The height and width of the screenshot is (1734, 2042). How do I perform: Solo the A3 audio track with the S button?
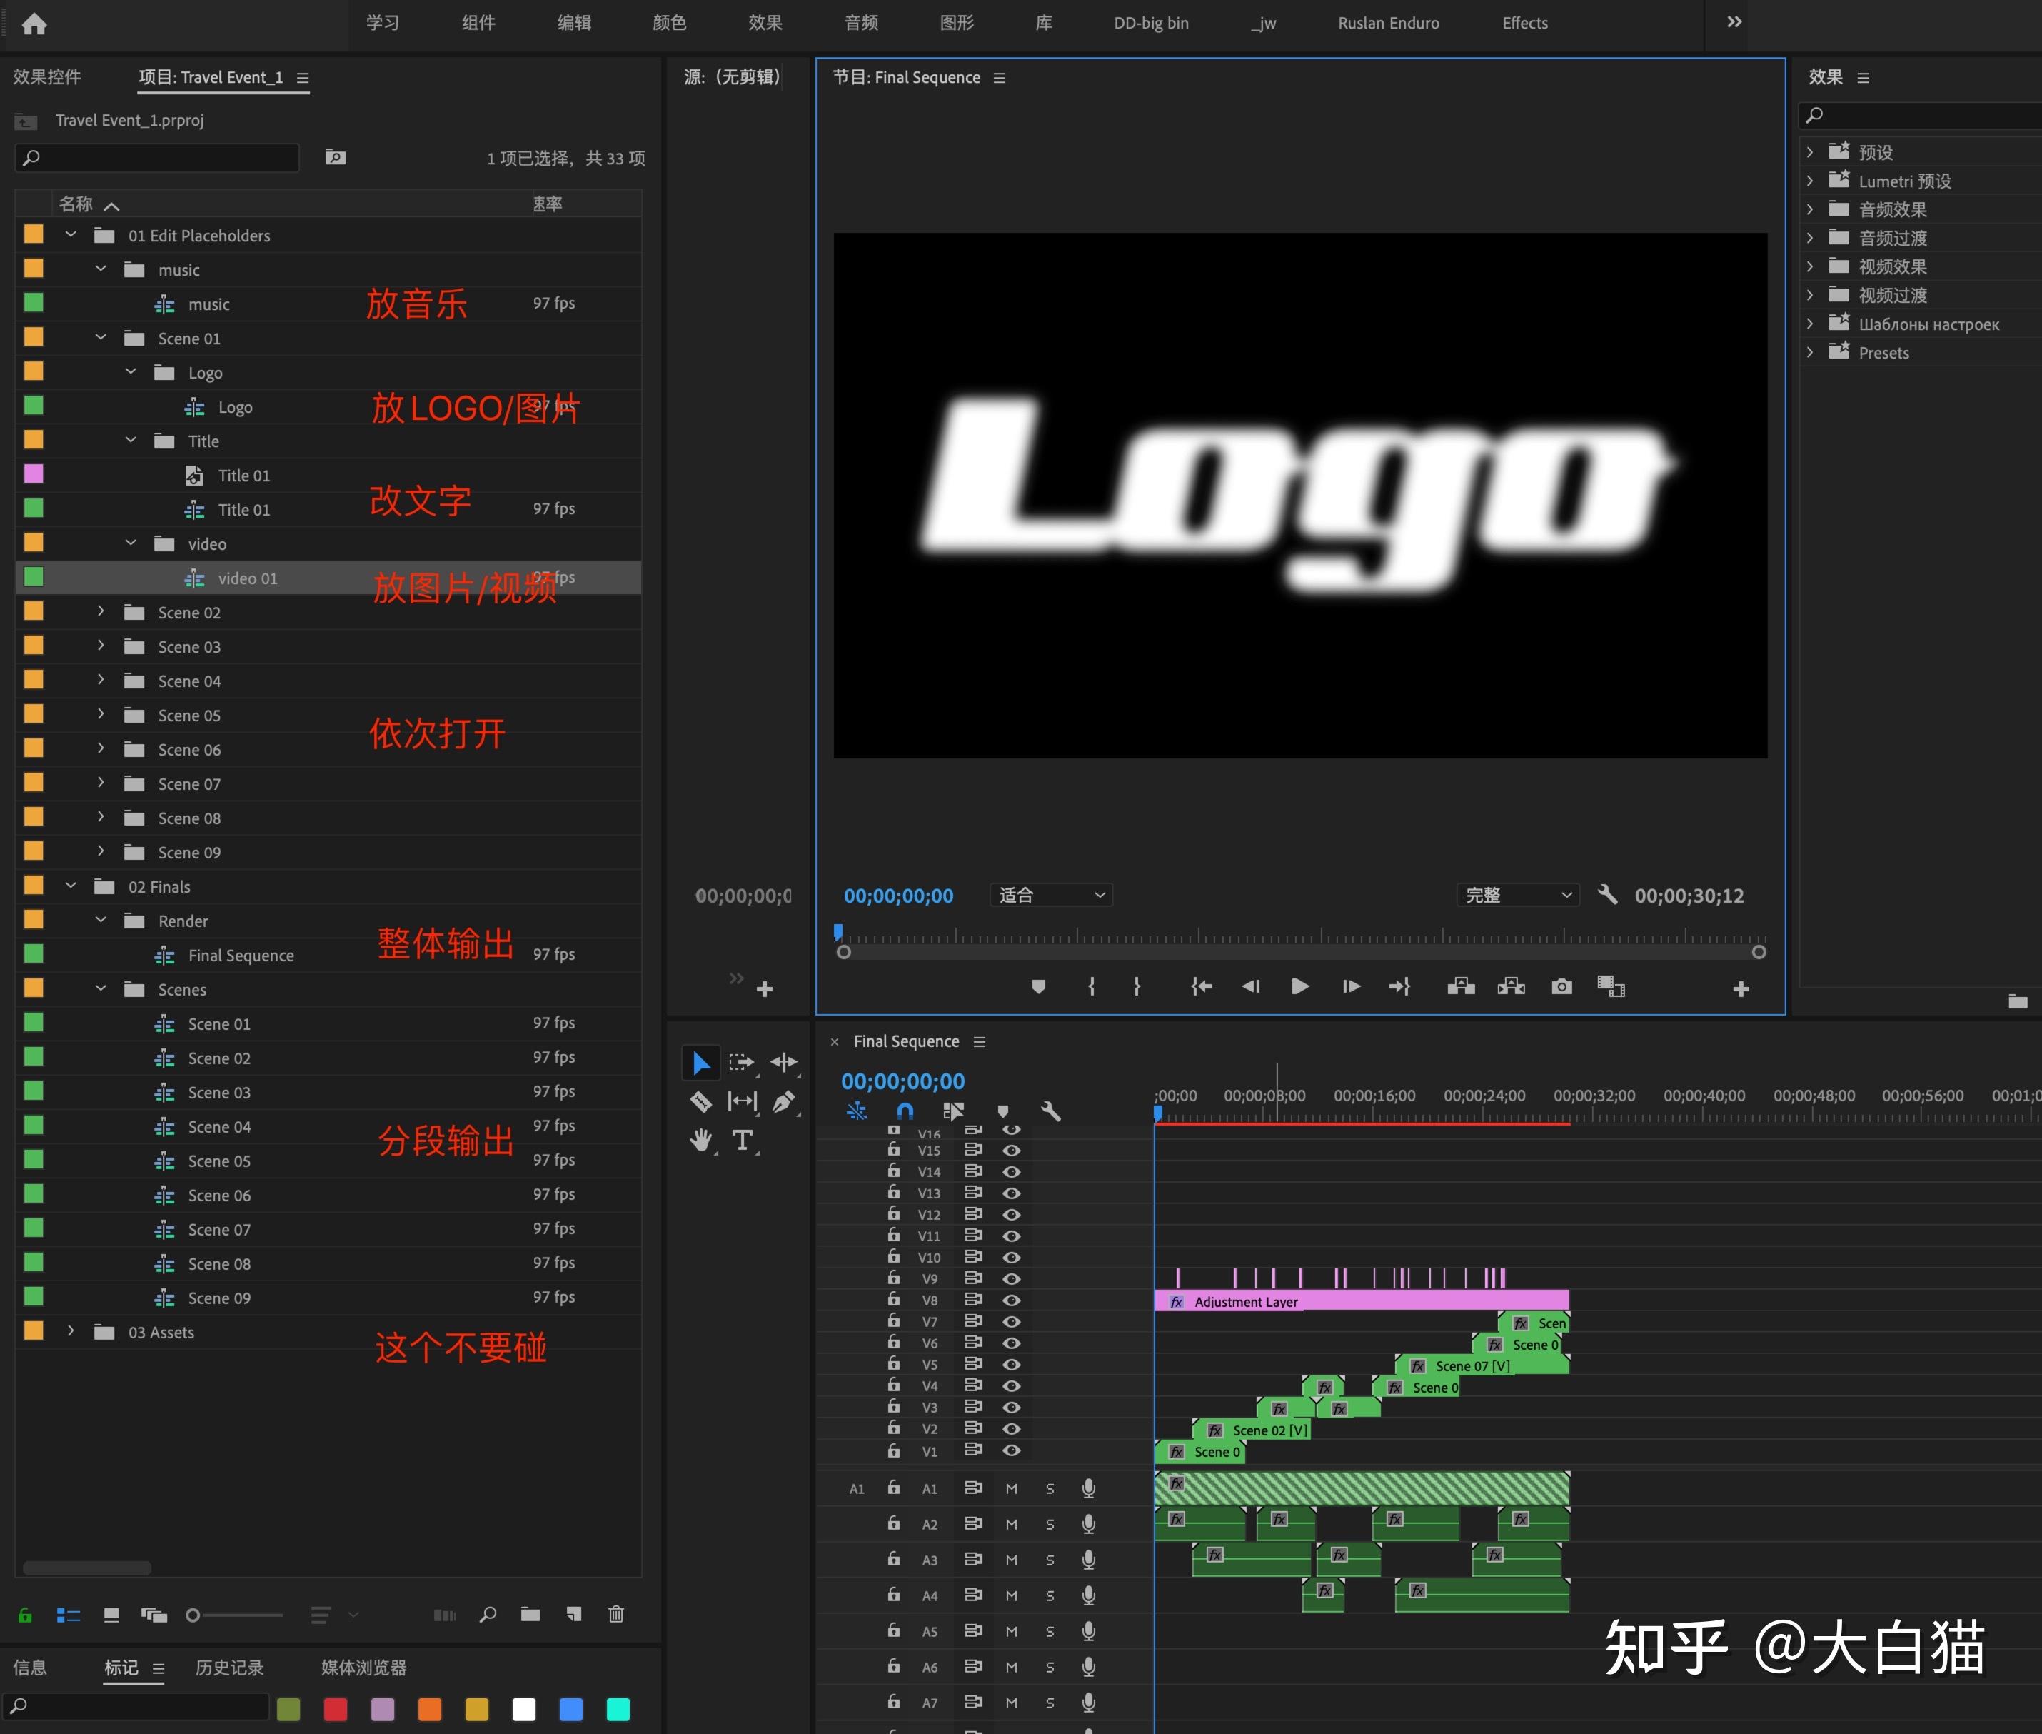(x=1050, y=1559)
